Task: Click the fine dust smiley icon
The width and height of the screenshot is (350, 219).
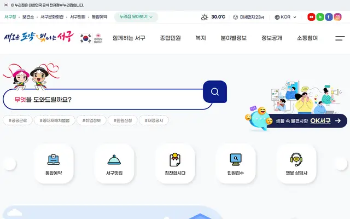Action: pyautogui.click(x=236, y=17)
